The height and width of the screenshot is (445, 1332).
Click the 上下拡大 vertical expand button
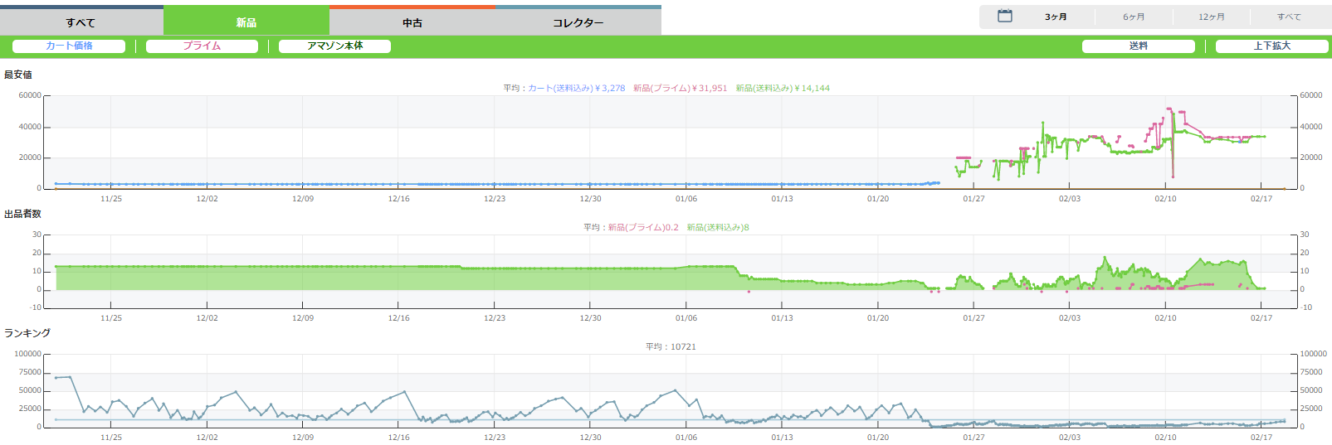click(x=1271, y=46)
